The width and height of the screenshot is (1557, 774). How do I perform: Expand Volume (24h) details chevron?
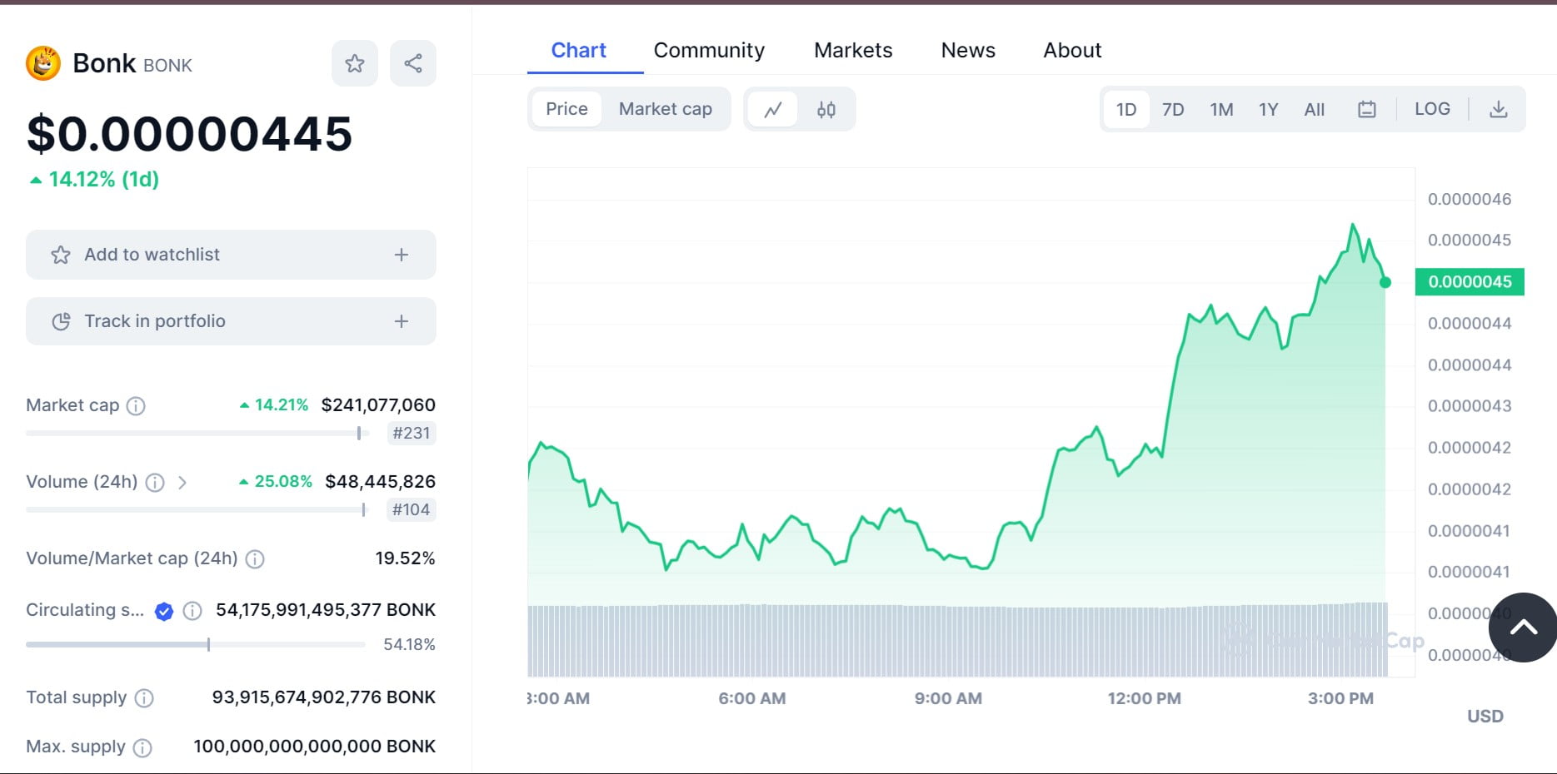(x=182, y=483)
